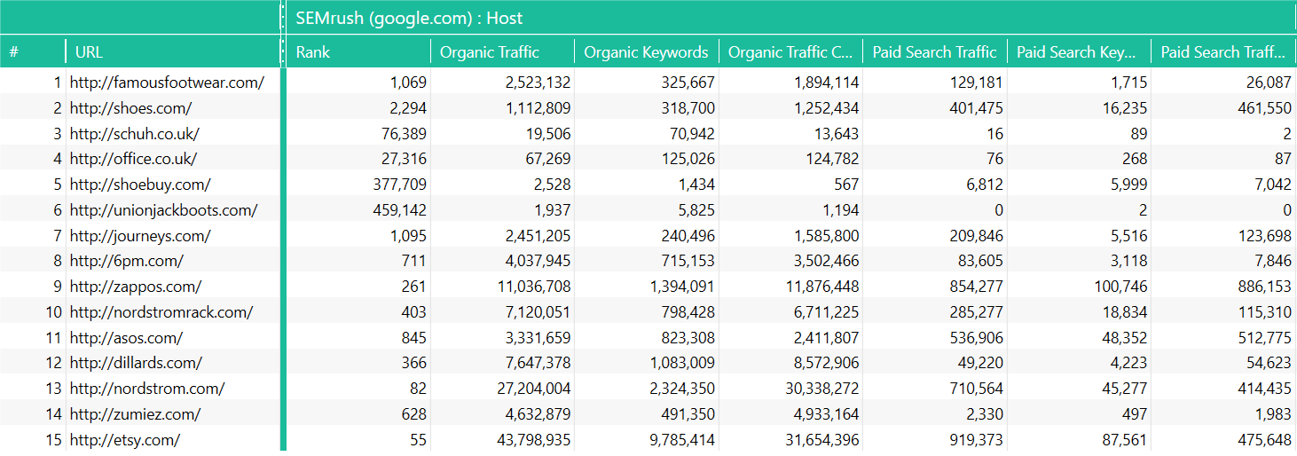1297x456 pixels.
Task: Click organic traffic value 7,647,378
Action: [x=538, y=364]
